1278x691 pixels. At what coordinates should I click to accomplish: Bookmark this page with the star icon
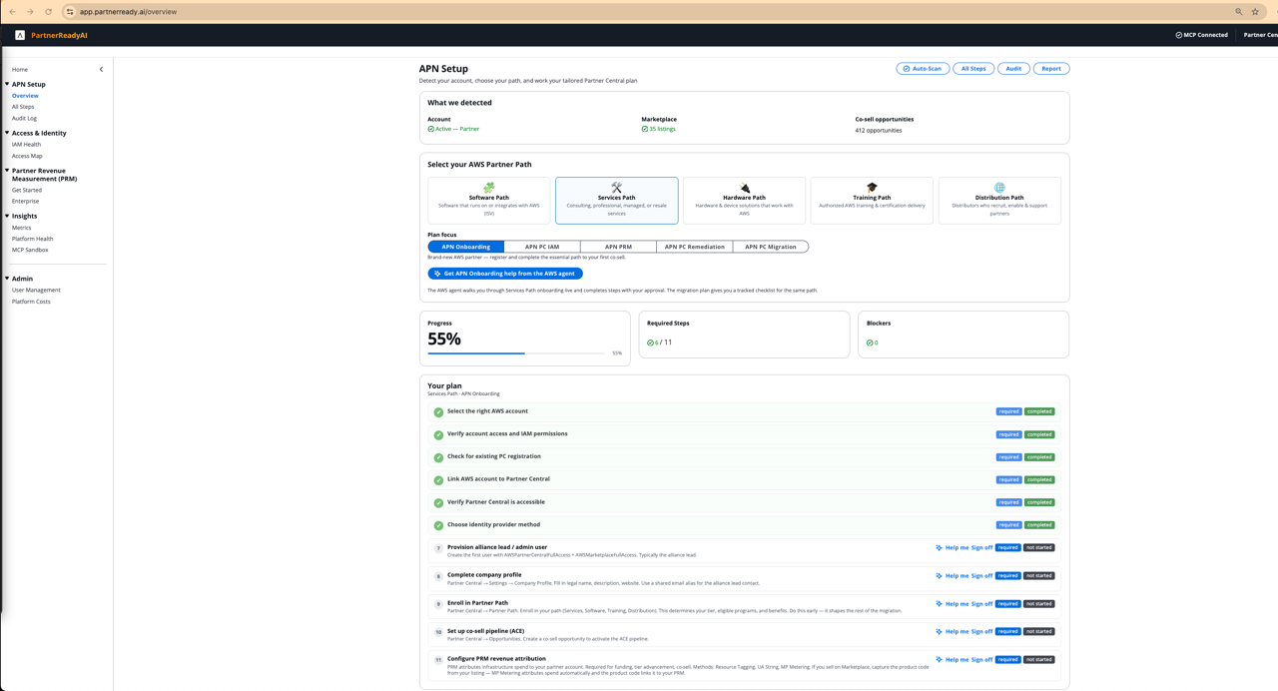pos(1255,12)
